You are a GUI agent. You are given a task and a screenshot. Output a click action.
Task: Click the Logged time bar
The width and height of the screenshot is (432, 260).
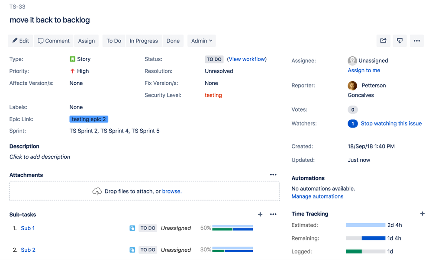(x=366, y=251)
